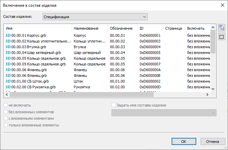Screen dimensions: 228x150
Task: Sort by 'Имя' column header
Action: (x=38, y=28)
